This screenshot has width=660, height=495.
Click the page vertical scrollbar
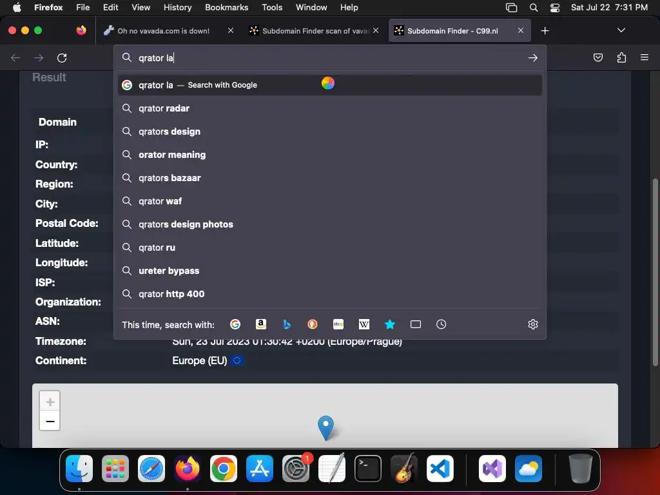(x=655, y=273)
